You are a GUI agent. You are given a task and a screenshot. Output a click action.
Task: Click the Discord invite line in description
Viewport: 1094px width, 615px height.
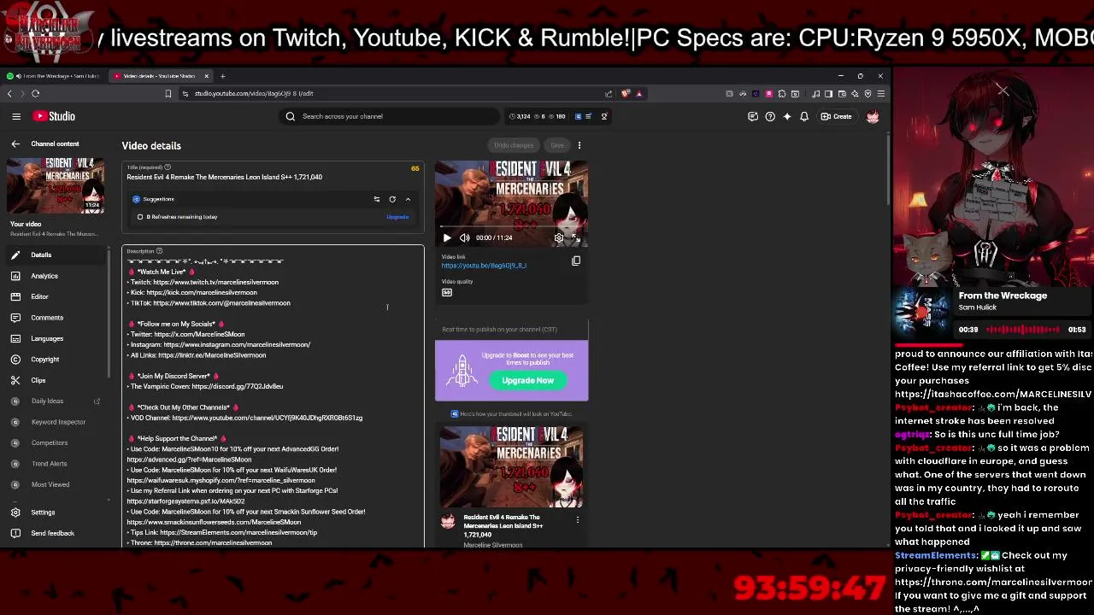[206, 386]
